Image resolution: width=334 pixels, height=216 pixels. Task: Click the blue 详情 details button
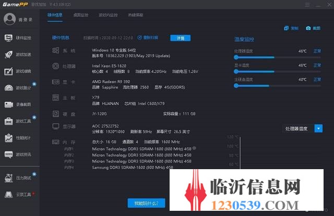click(x=181, y=38)
